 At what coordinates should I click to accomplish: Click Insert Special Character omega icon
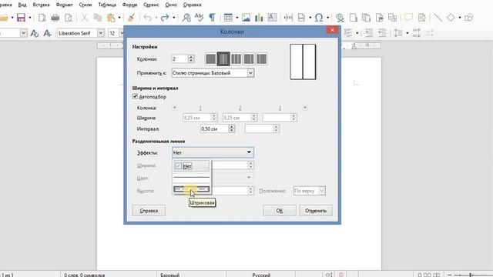[x=319, y=18]
